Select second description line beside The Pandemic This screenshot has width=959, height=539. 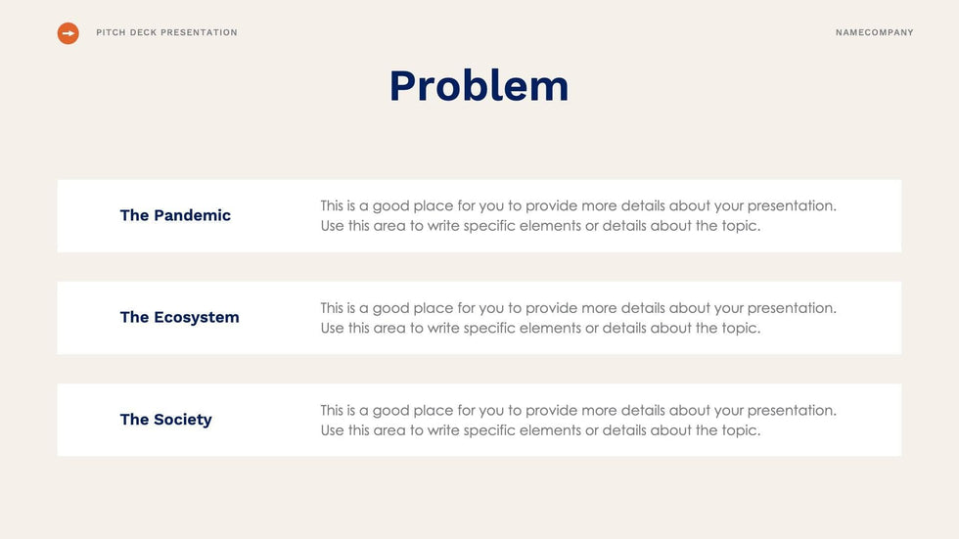pyautogui.click(x=540, y=226)
